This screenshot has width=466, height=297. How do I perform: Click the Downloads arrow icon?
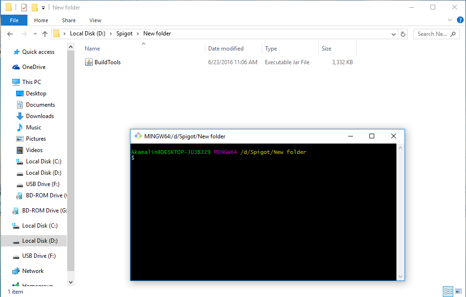[x=19, y=116]
